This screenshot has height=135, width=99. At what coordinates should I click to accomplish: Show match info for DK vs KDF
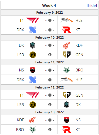tap(50, 45)
